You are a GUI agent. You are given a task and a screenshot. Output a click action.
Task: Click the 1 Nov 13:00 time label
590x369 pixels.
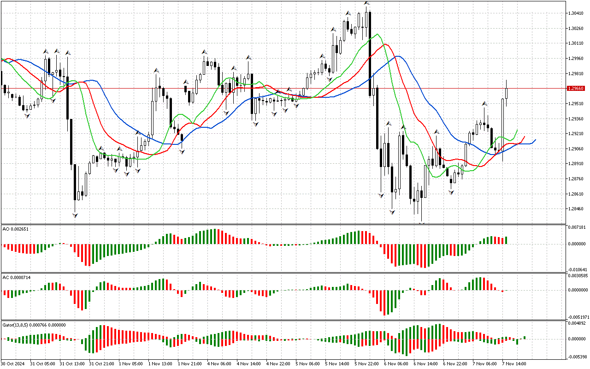[161, 363]
